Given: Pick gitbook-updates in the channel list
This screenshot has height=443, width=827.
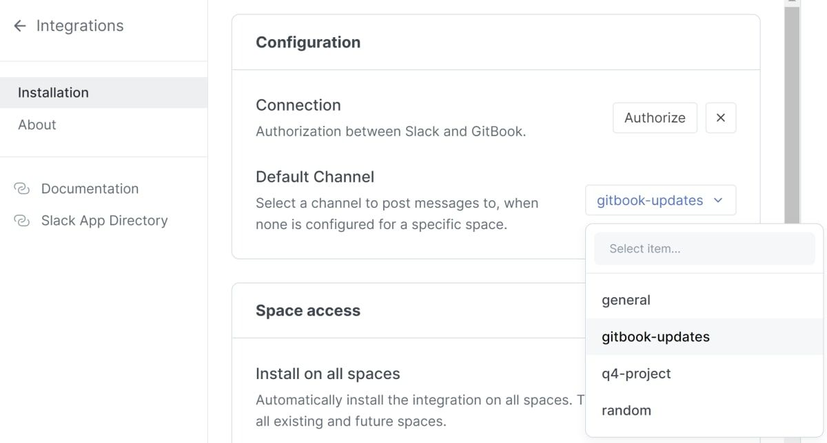Looking at the screenshot, I should (x=653, y=336).
